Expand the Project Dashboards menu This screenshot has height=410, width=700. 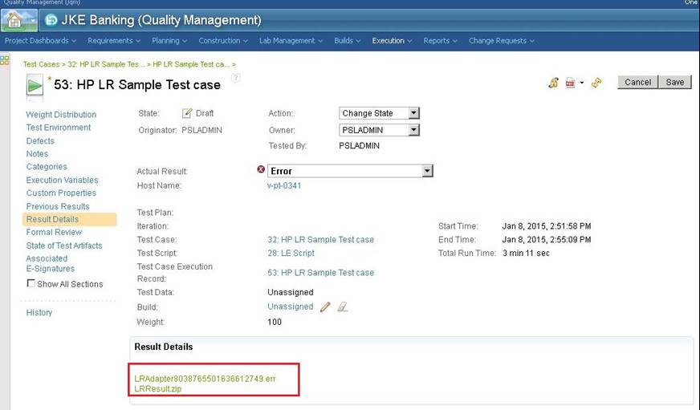click(40, 41)
